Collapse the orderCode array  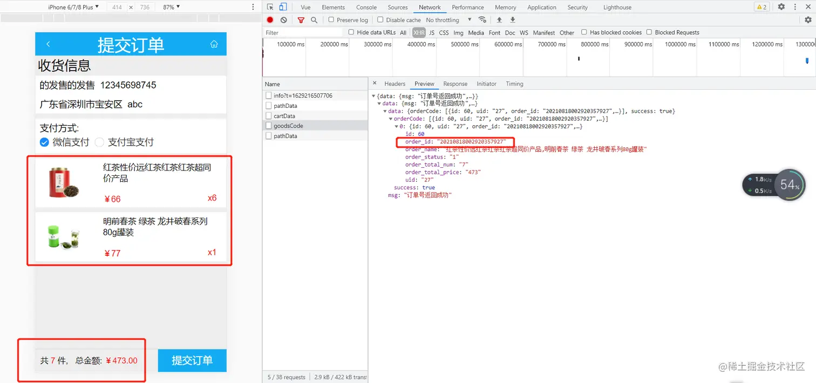[x=390, y=119]
